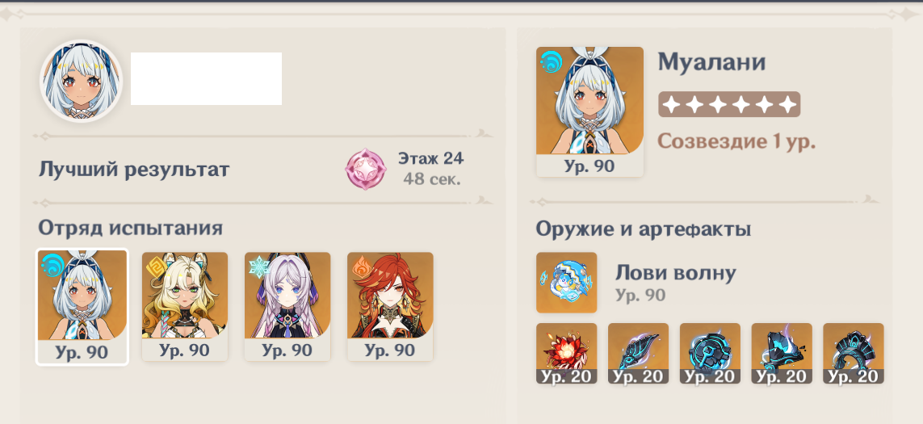Viewport: 923px width, 424px height.
Task: Click the red flower artifact icon
Action: 566,354
